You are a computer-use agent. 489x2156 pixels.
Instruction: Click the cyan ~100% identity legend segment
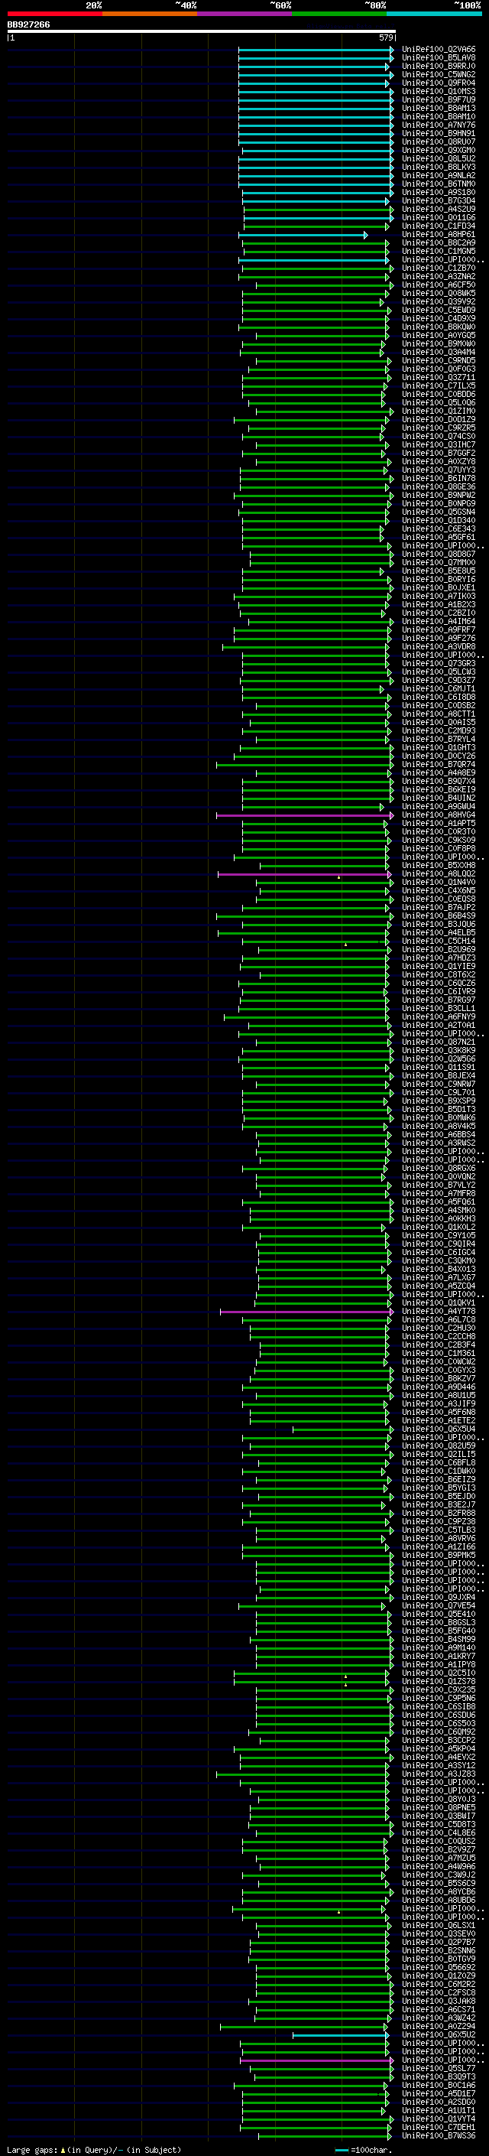coord(434,14)
